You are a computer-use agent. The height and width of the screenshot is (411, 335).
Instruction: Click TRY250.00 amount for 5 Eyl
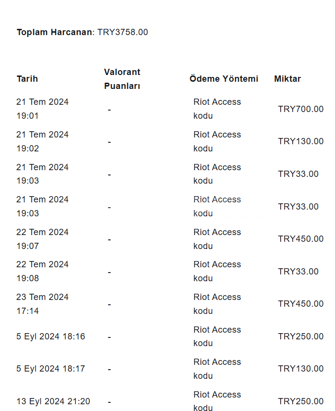(x=301, y=336)
